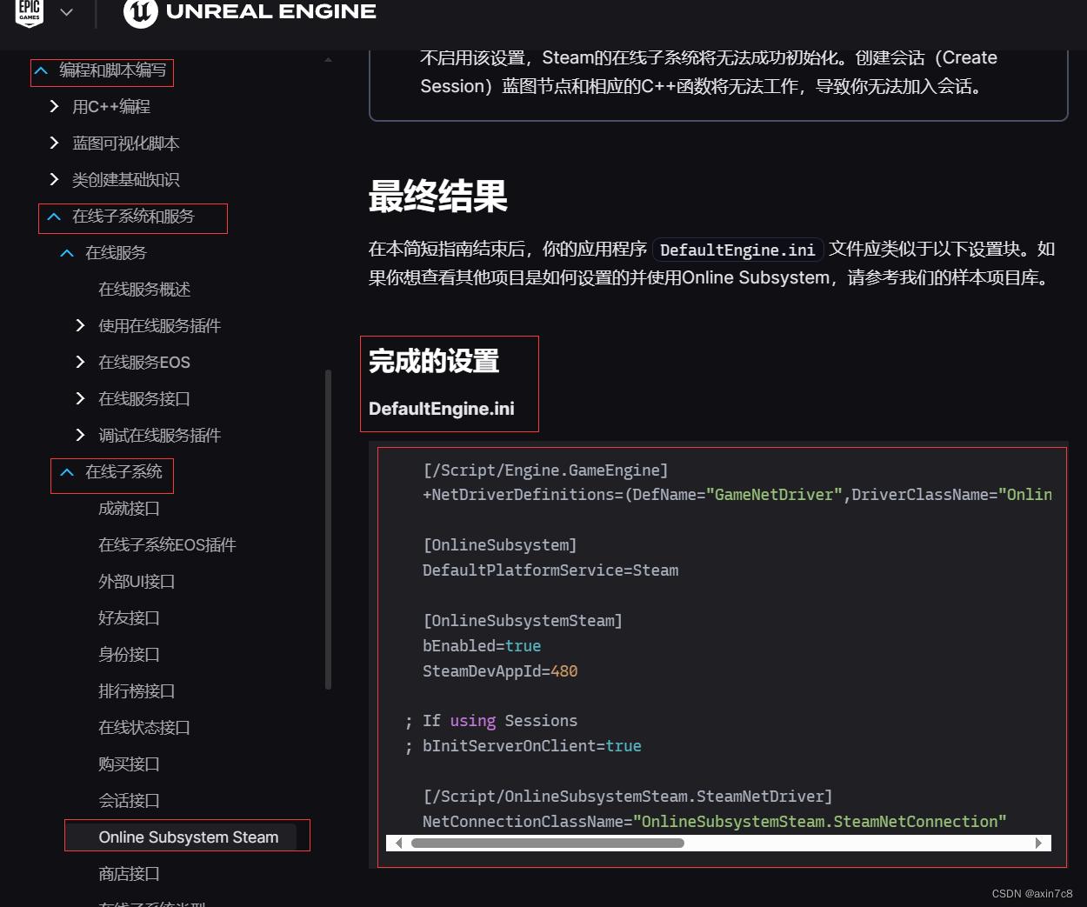Collapse the 在线子系统 chevron
The width and height of the screenshot is (1087, 907).
coord(67,472)
